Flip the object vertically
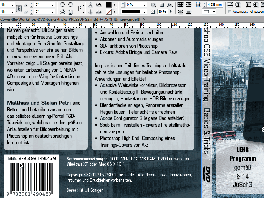Viewport: 264px width, 198px height. (x=70, y=12)
